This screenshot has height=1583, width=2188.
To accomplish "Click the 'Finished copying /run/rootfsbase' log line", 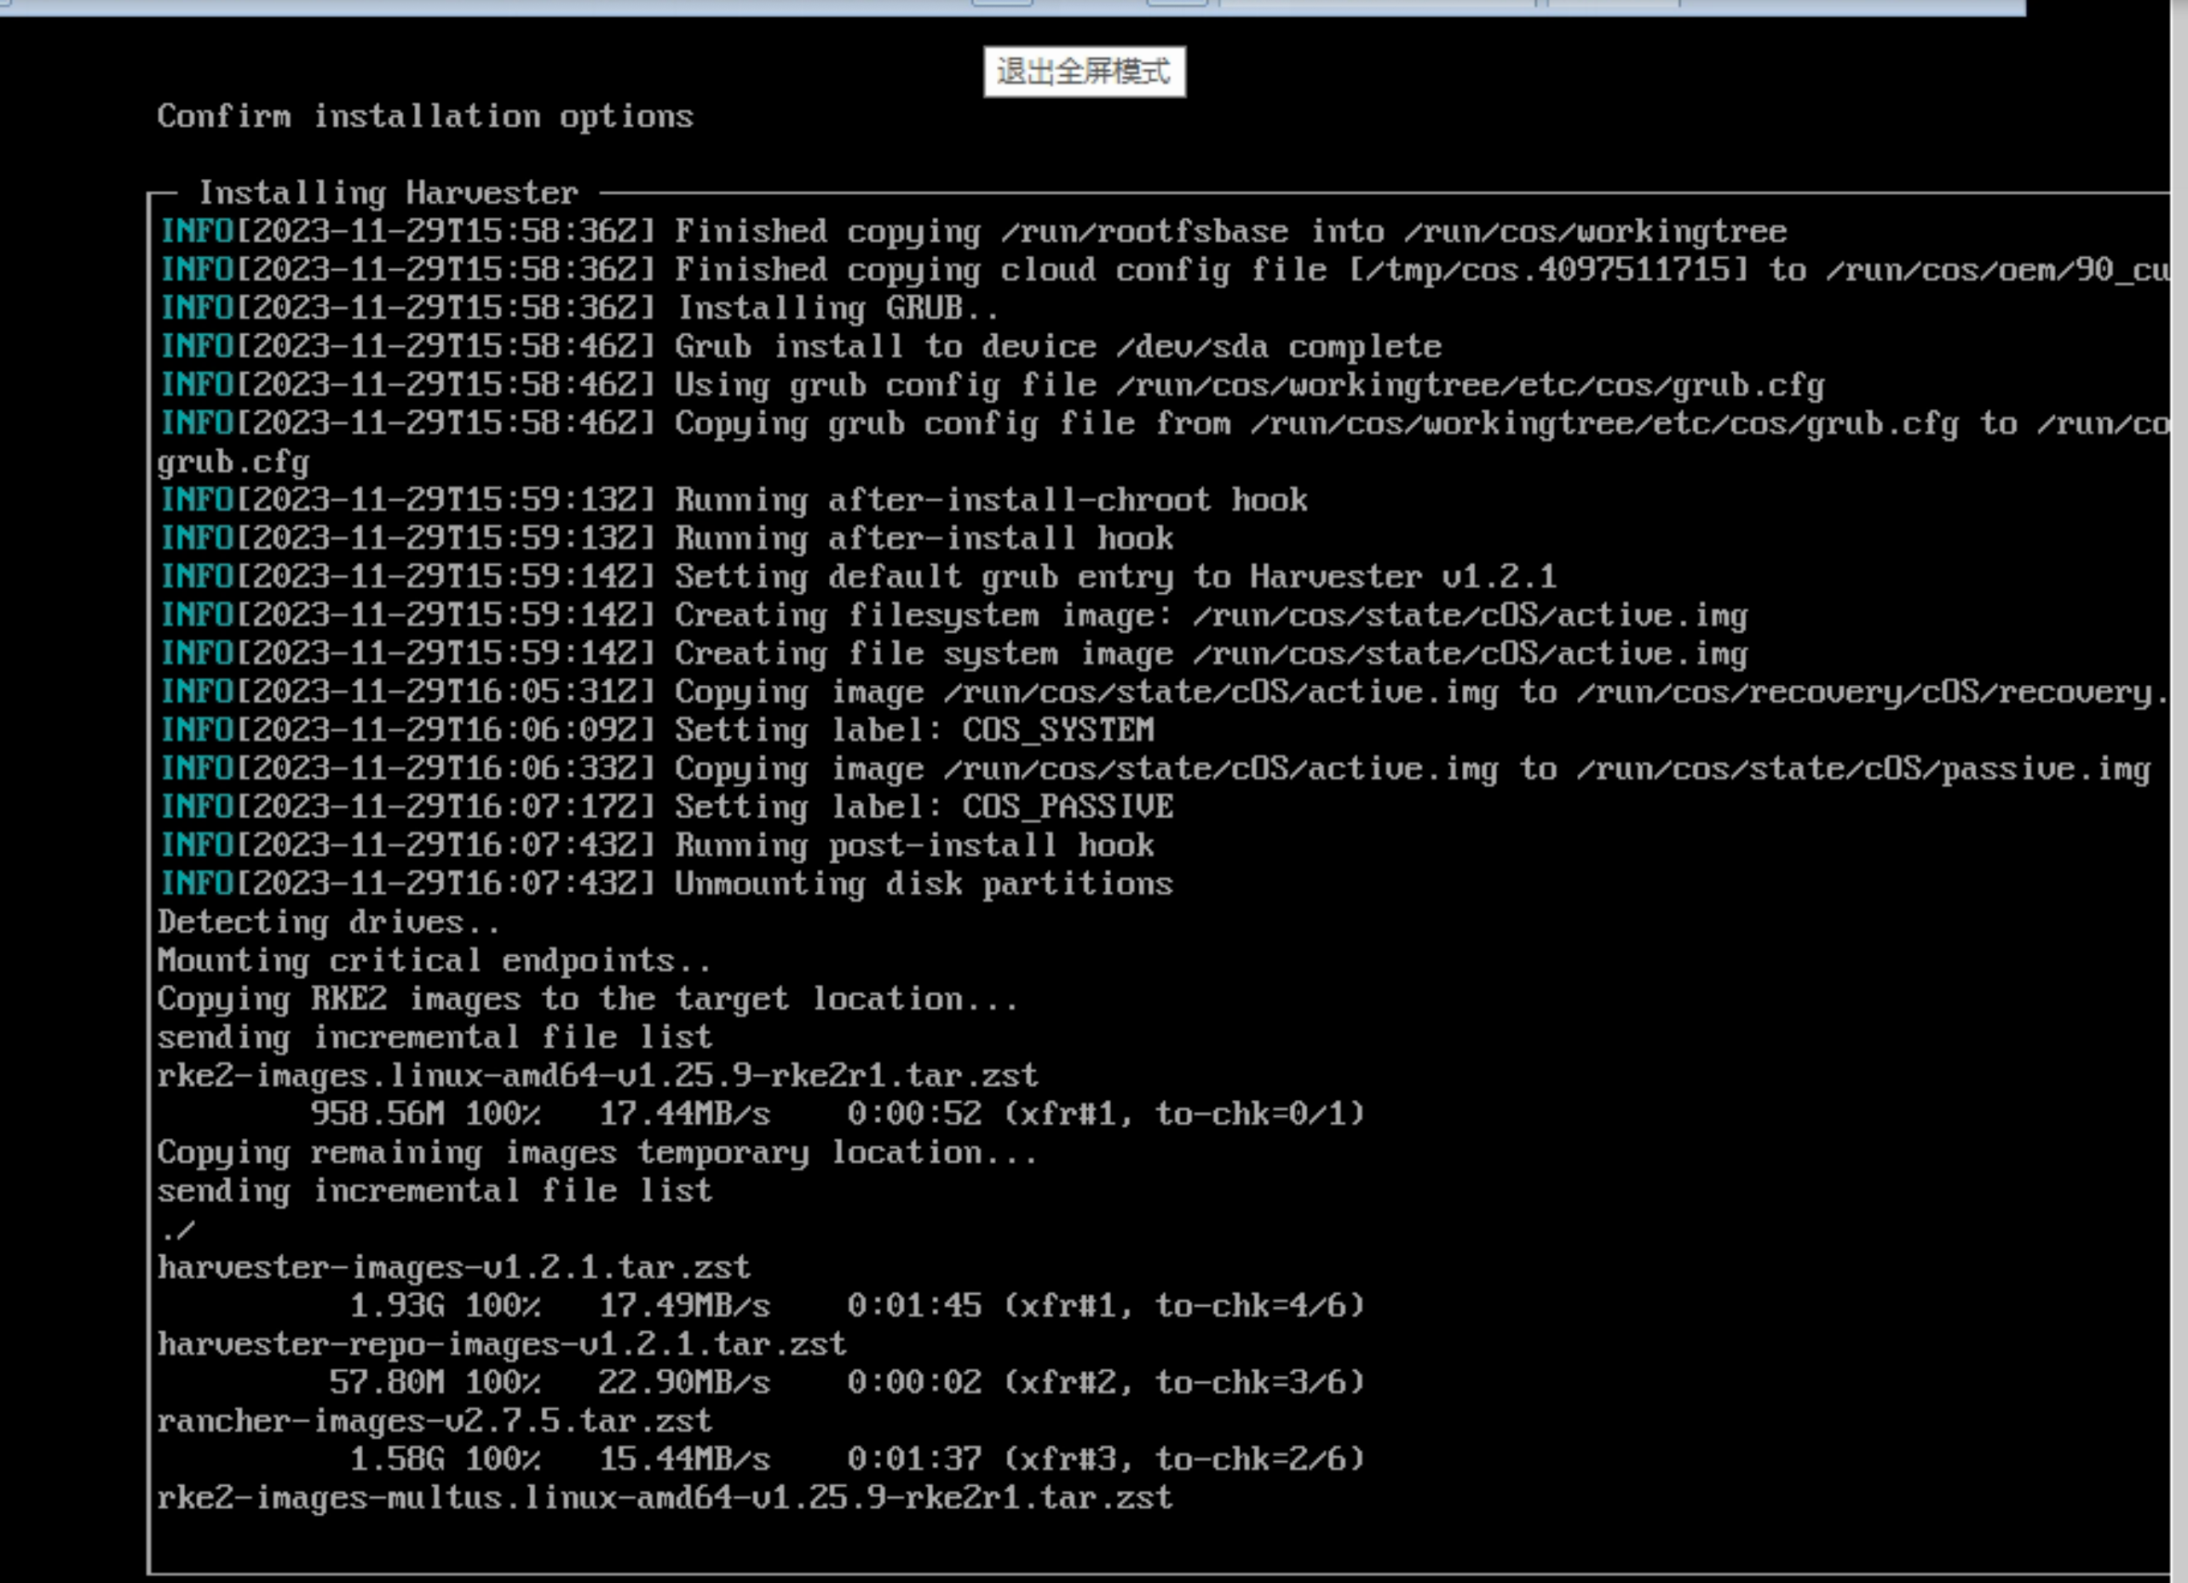I will (x=973, y=232).
